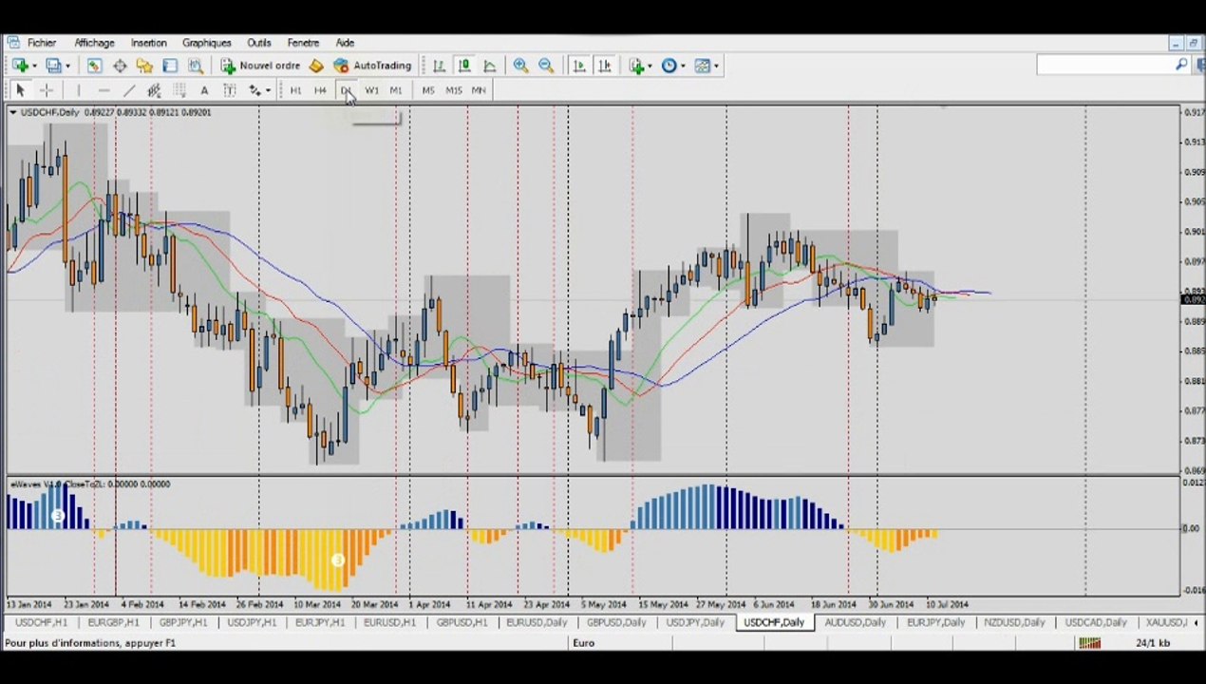
Task: Zoom in on the chart
Action: click(520, 66)
